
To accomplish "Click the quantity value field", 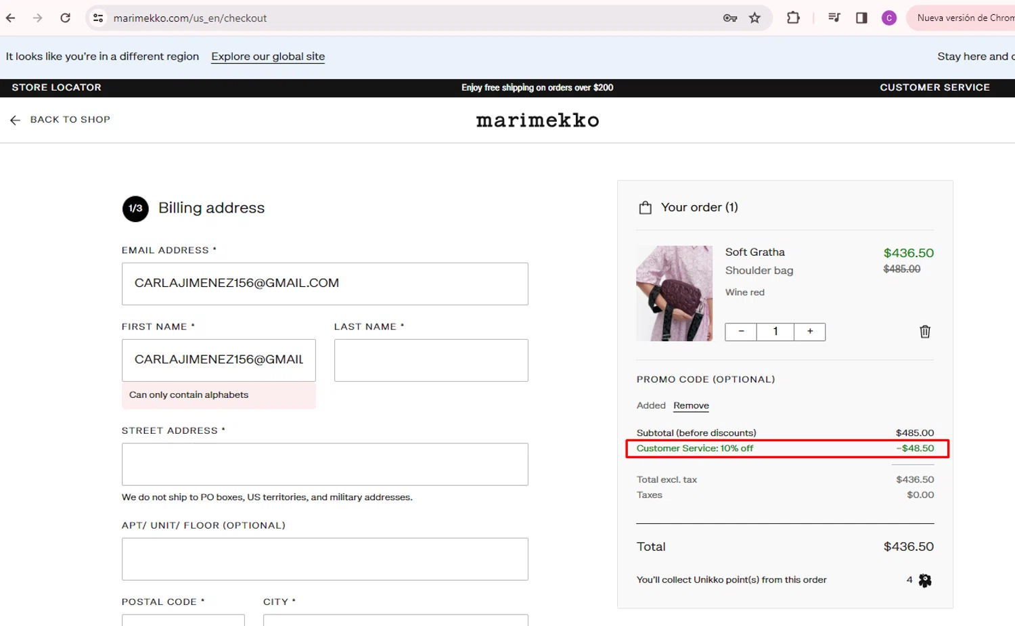I will 775,332.
